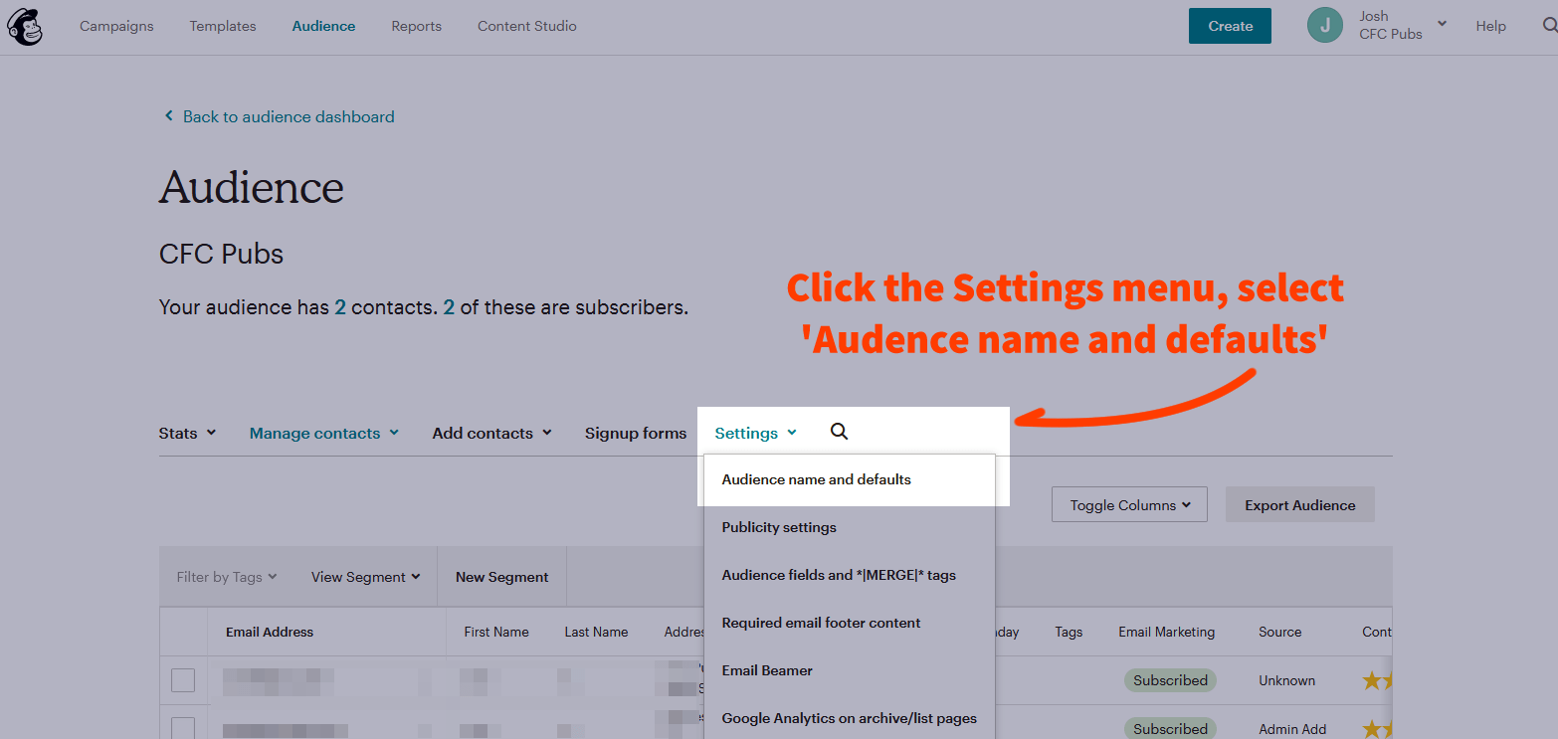
Task: Click Export Audience
Action: click(x=1299, y=504)
